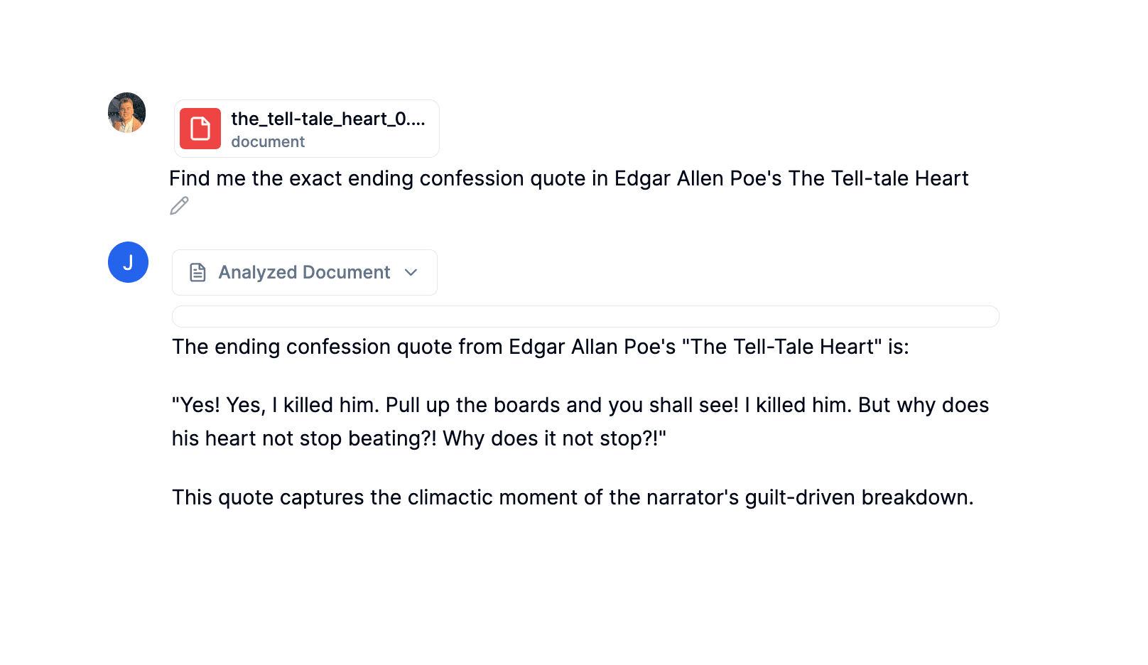
Task: Click "The Tell-Tale Heart" title in the response
Action: pos(781,347)
